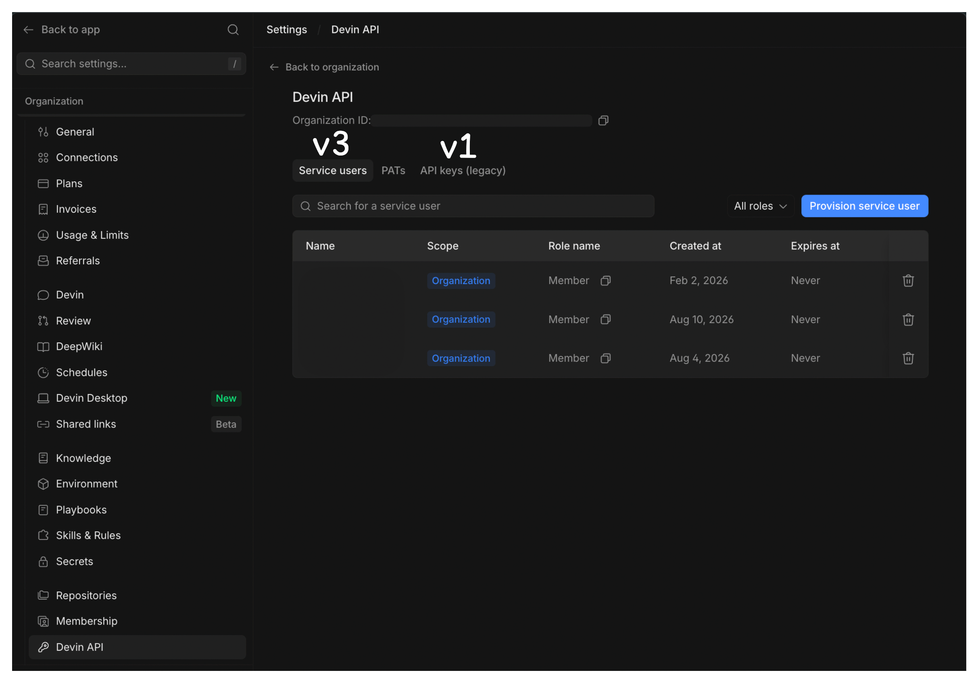Click the Created at column header
The width and height of the screenshot is (978, 683).
coord(695,246)
